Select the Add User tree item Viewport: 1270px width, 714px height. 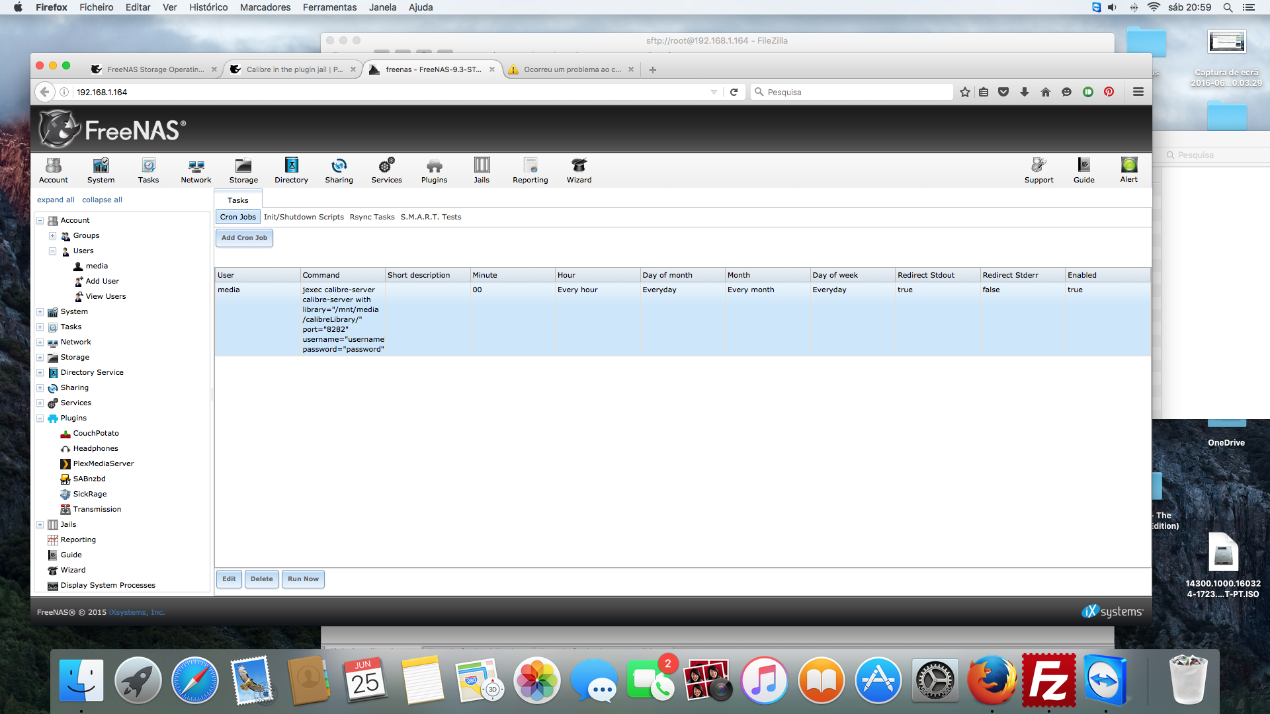coord(102,282)
